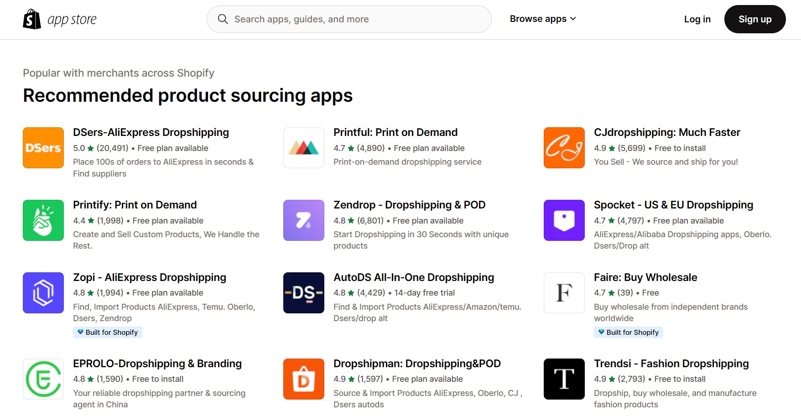Click the Trendsi letter-T logo icon

(564, 379)
